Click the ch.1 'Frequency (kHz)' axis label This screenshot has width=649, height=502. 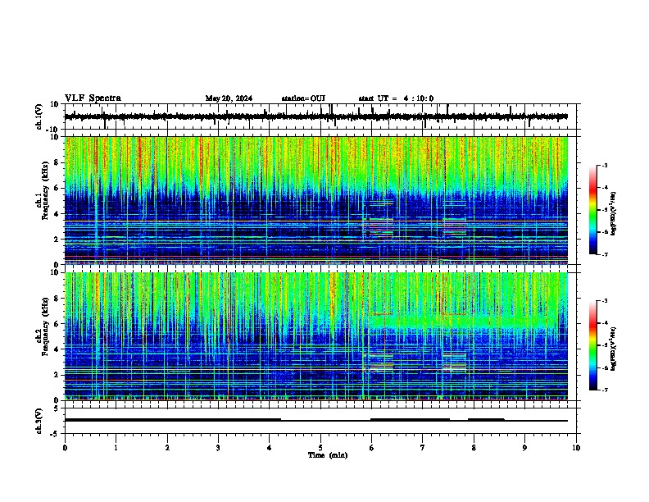point(45,191)
